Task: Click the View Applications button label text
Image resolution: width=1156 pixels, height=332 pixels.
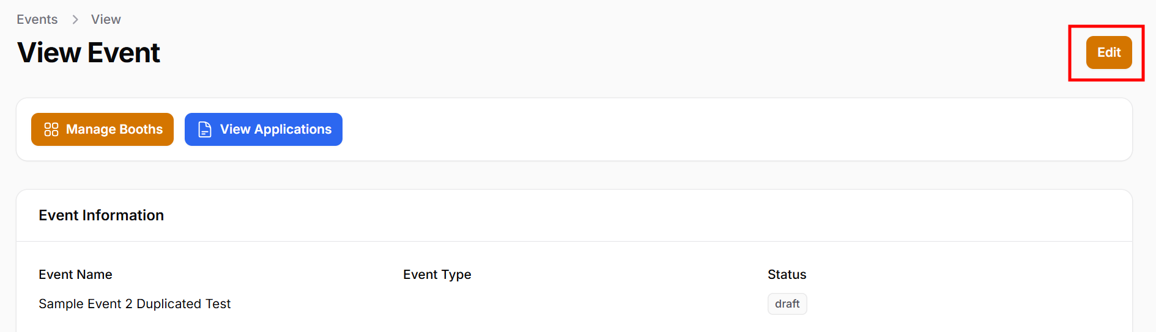Action: tap(276, 129)
